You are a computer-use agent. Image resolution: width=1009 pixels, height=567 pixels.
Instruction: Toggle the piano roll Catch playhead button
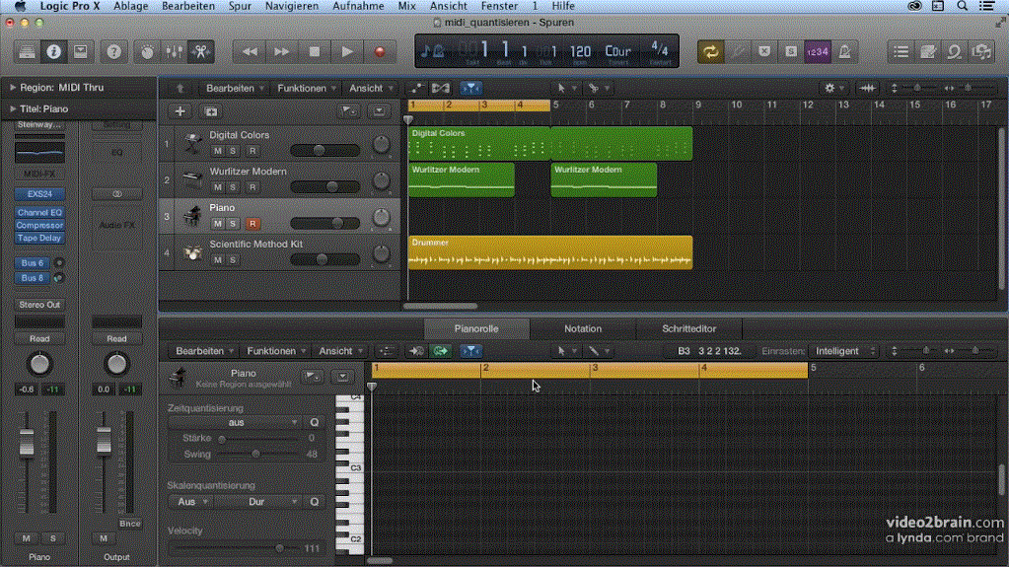tap(471, 351)
